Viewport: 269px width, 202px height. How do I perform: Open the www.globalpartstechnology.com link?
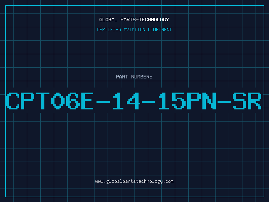pos(134,181)
